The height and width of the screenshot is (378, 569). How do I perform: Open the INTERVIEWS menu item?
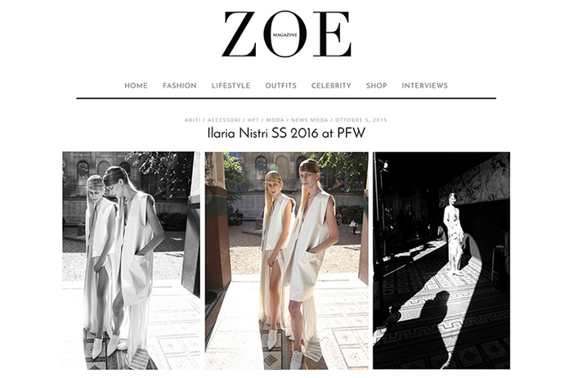(424, 86)
